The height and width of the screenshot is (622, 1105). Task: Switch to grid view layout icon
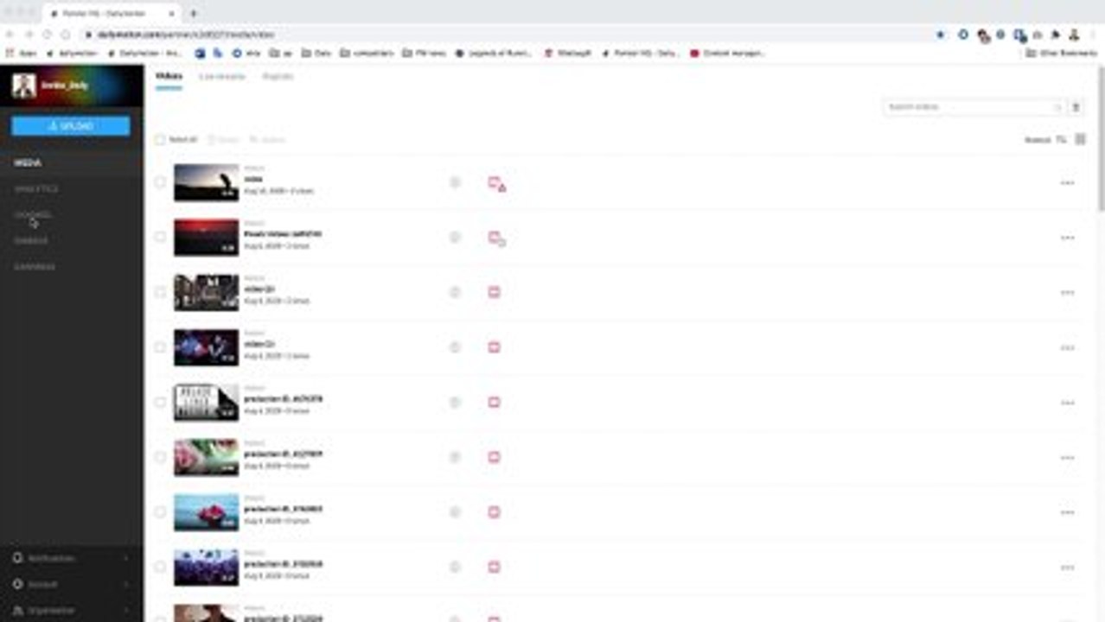coord(1080,139)
